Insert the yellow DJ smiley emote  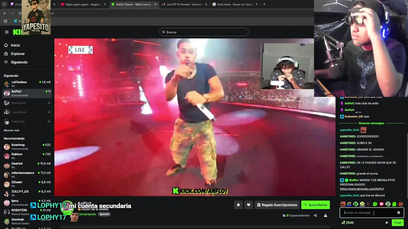pos(362,204)
